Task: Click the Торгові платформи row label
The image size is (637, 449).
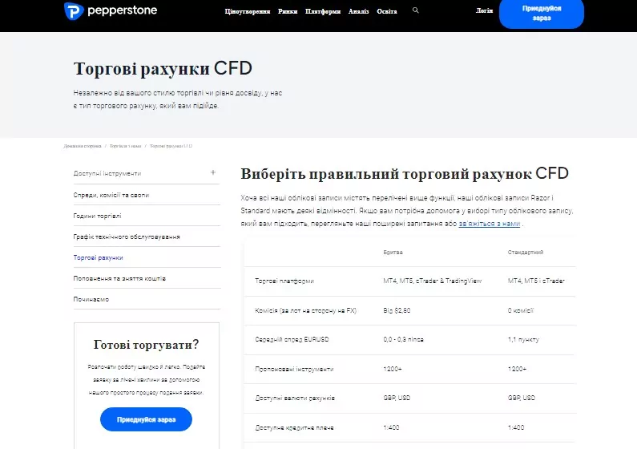Action: point(284,281)
